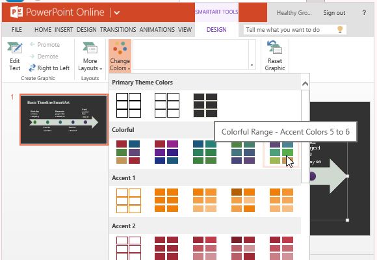377x260 pixels.
Task: Click the Primary Theme Colors heading
Action: 142,83
